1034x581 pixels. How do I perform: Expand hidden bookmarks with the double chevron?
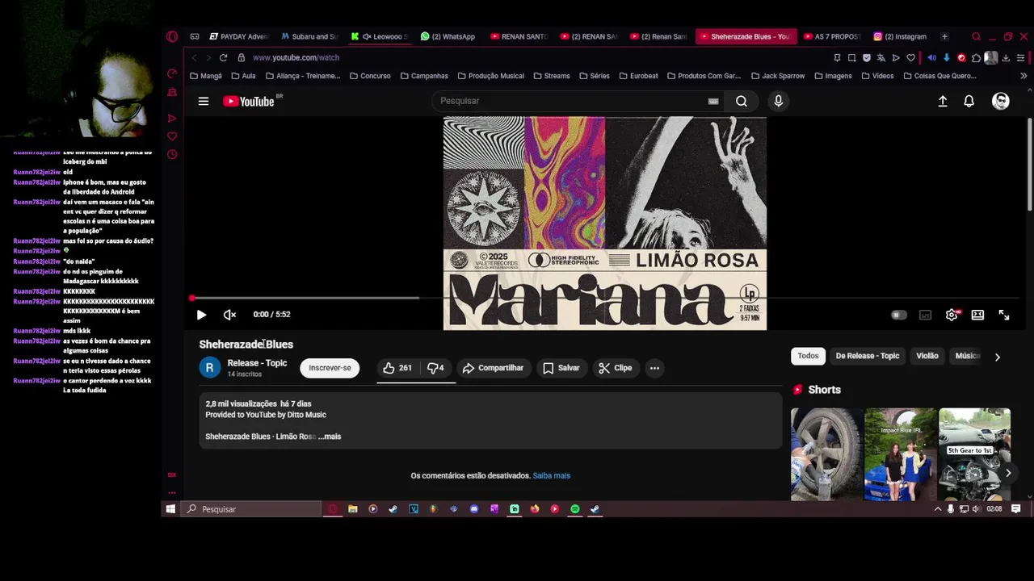(x=1023, y=76)
